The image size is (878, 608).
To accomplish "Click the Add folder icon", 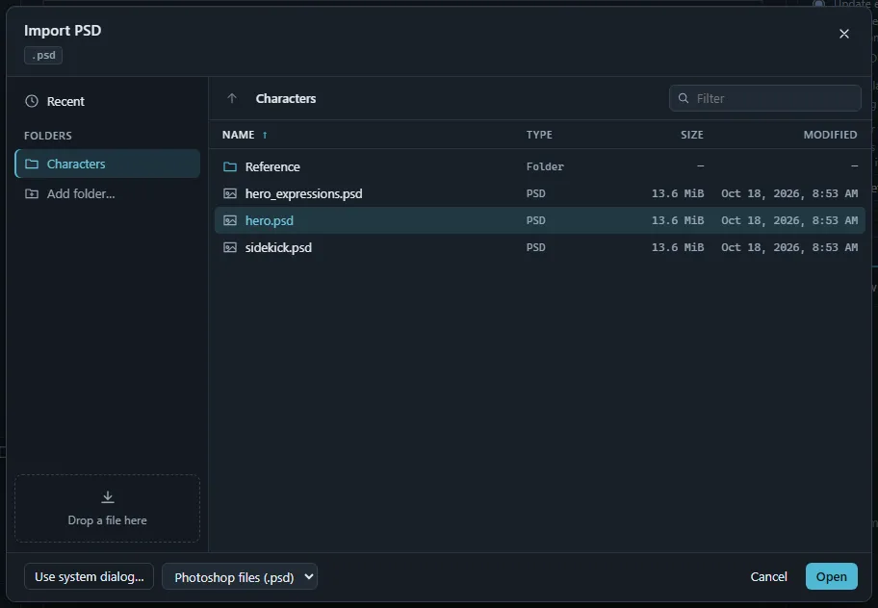I will click(32, 193).
